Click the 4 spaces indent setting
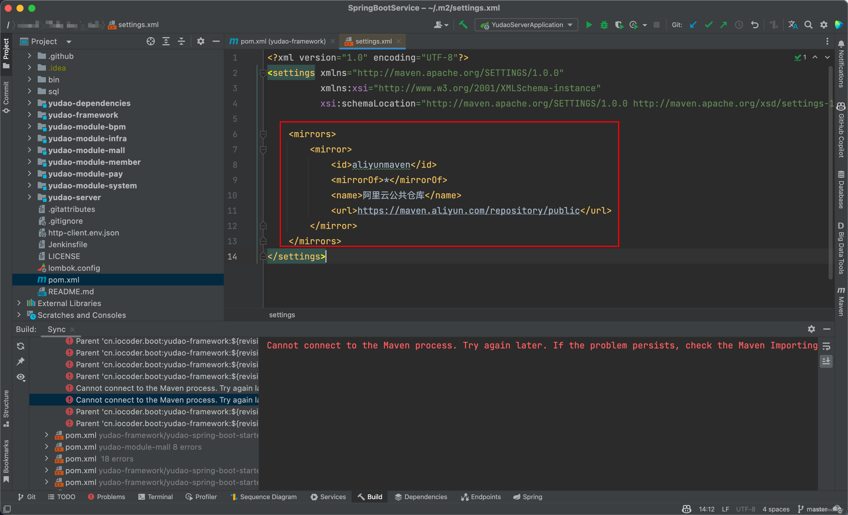The width and height of the screenshot is (848, 515). pos(776,509)
